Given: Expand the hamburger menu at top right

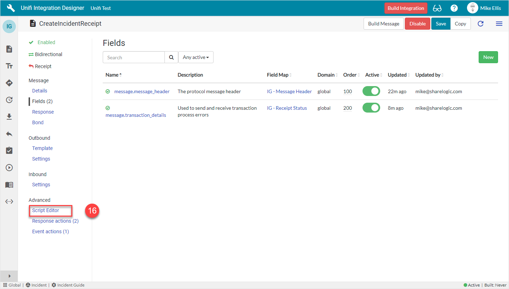Looking at the screenshot, I should click(x=499, y=24).
